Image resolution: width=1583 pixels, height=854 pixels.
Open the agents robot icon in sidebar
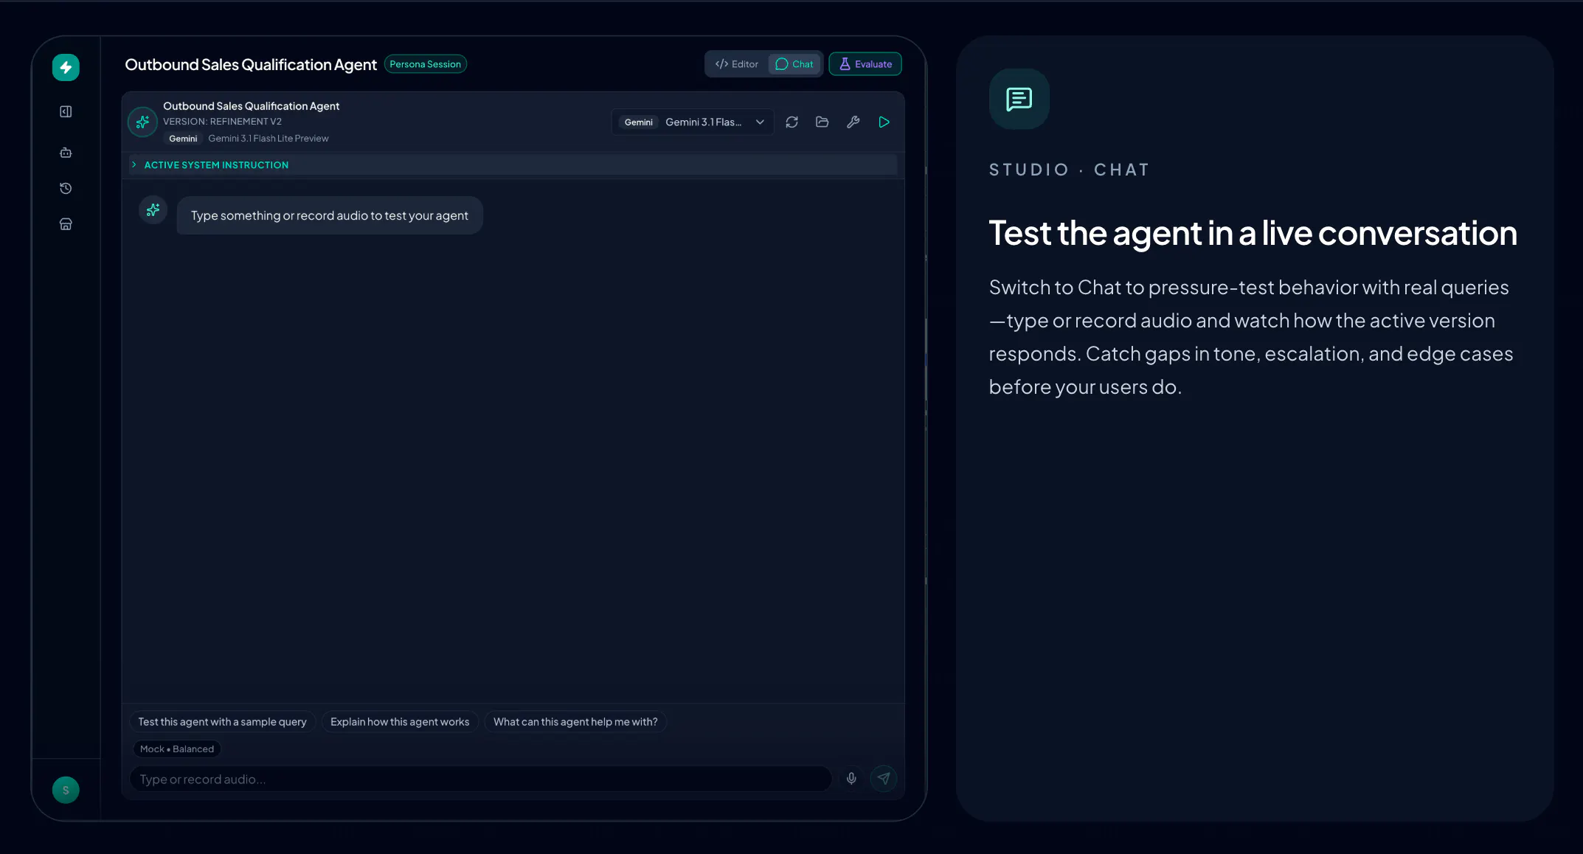(x=66, y=153)
